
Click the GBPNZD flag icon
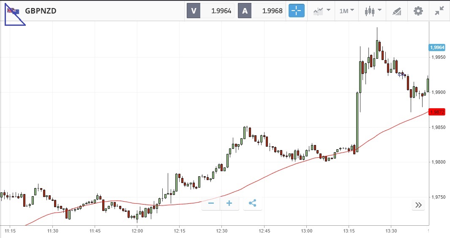click(13, 11)
